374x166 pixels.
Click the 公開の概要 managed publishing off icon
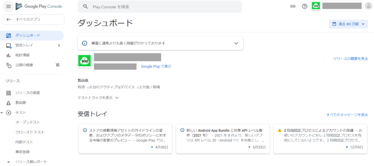click(x=57, y=65)
